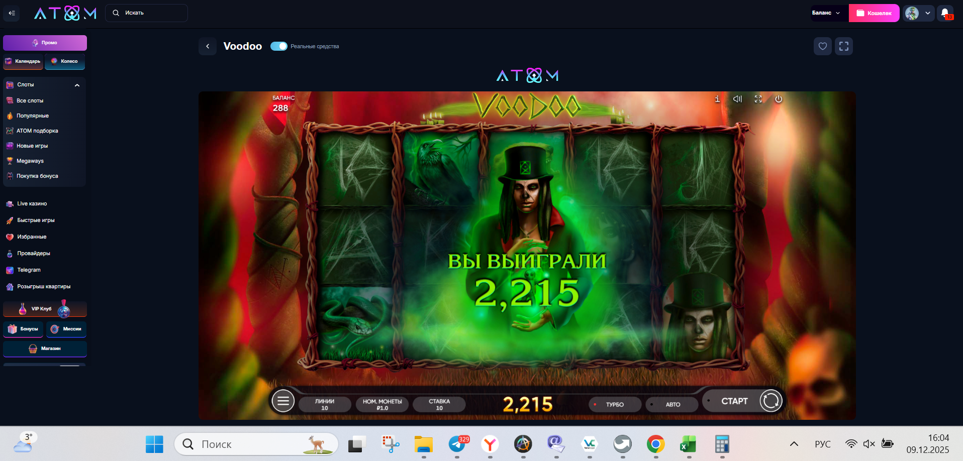Open the Snipping Tool taskbar icon
Screen dimensions: 963x461
[391, 444]
